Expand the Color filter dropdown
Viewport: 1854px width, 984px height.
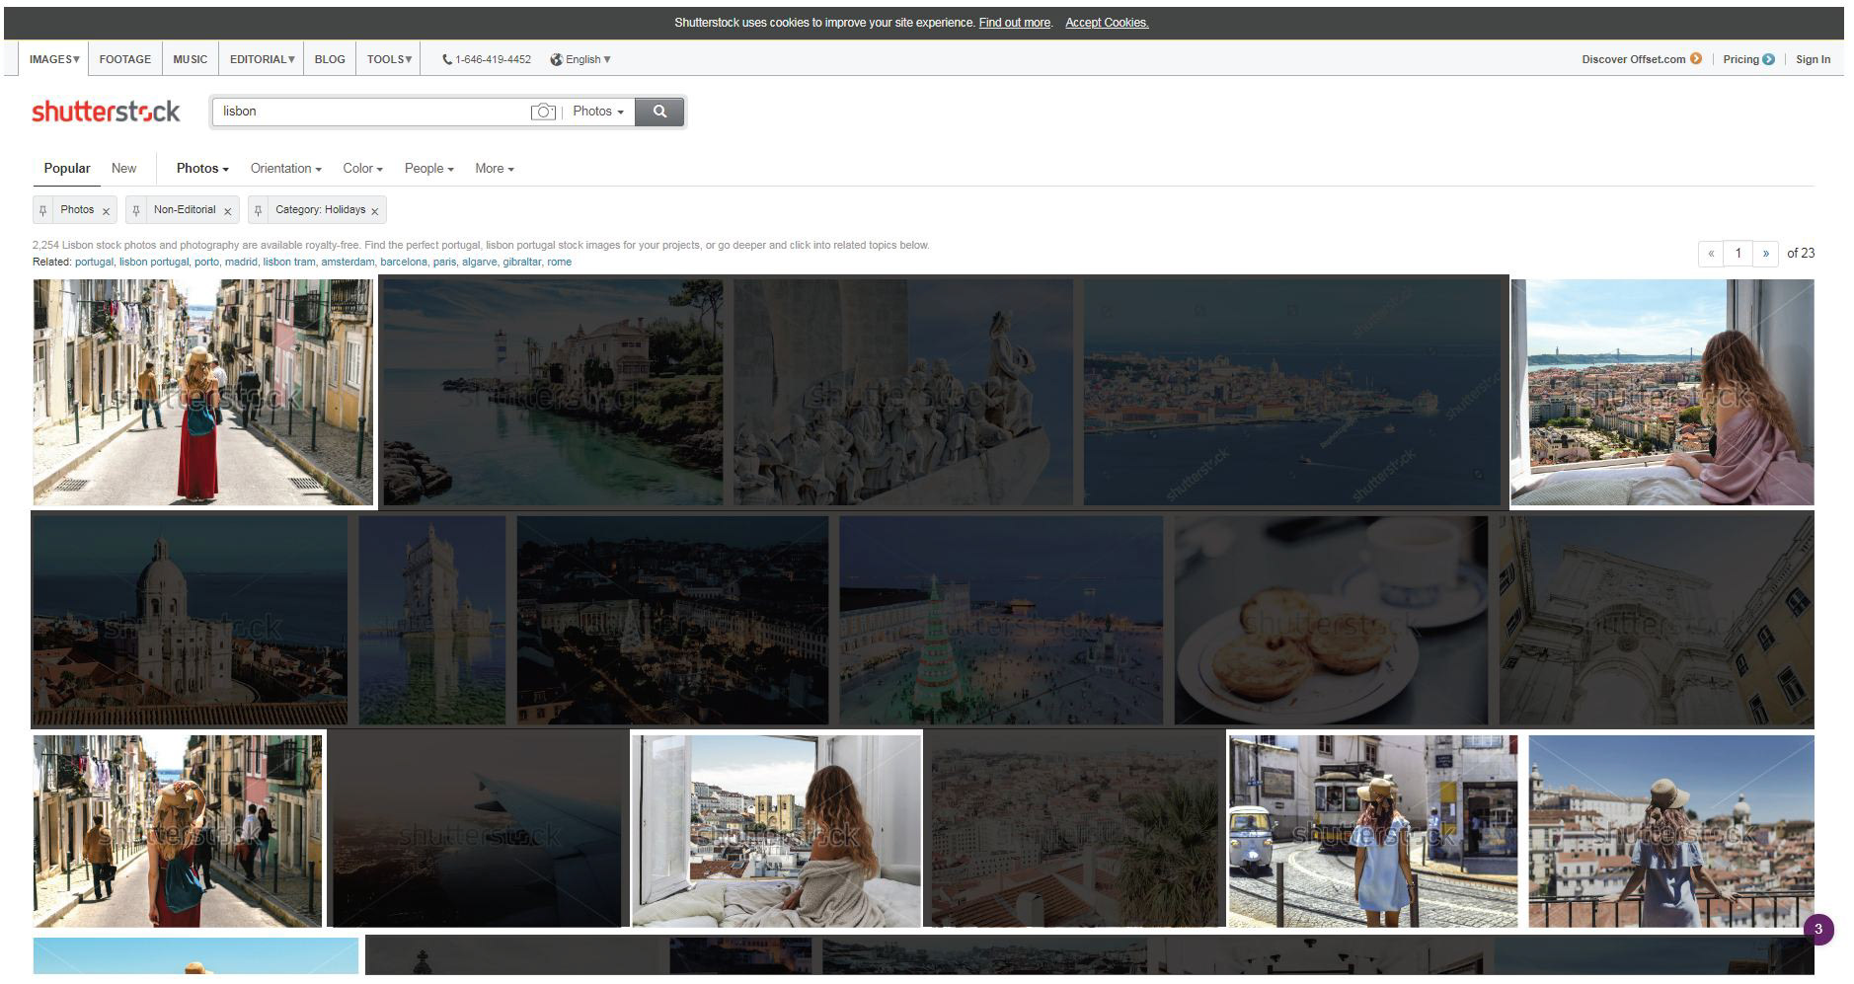(x=362, y=169)
